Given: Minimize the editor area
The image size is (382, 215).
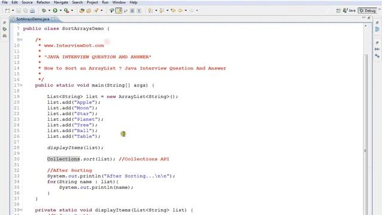Looking at the screenshot, I should 363,18.
